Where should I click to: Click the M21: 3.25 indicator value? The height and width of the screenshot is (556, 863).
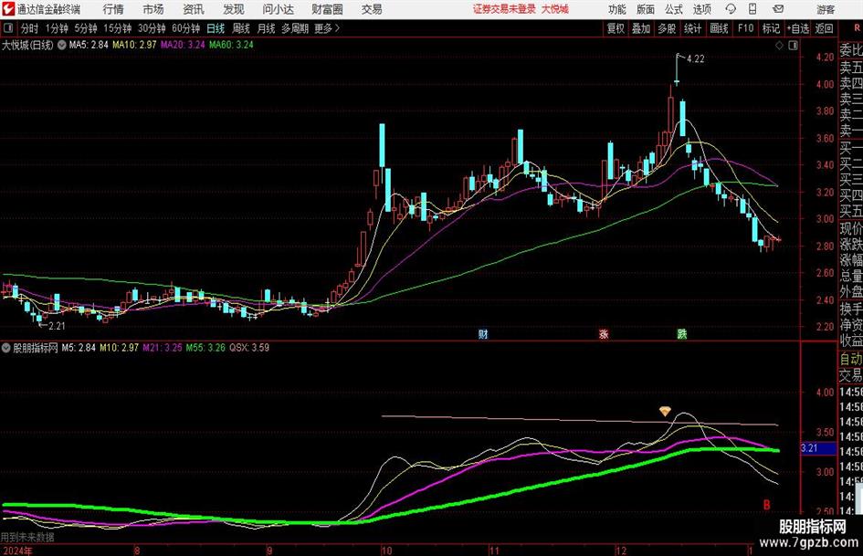pyautogui.click(x=163, y=348)
